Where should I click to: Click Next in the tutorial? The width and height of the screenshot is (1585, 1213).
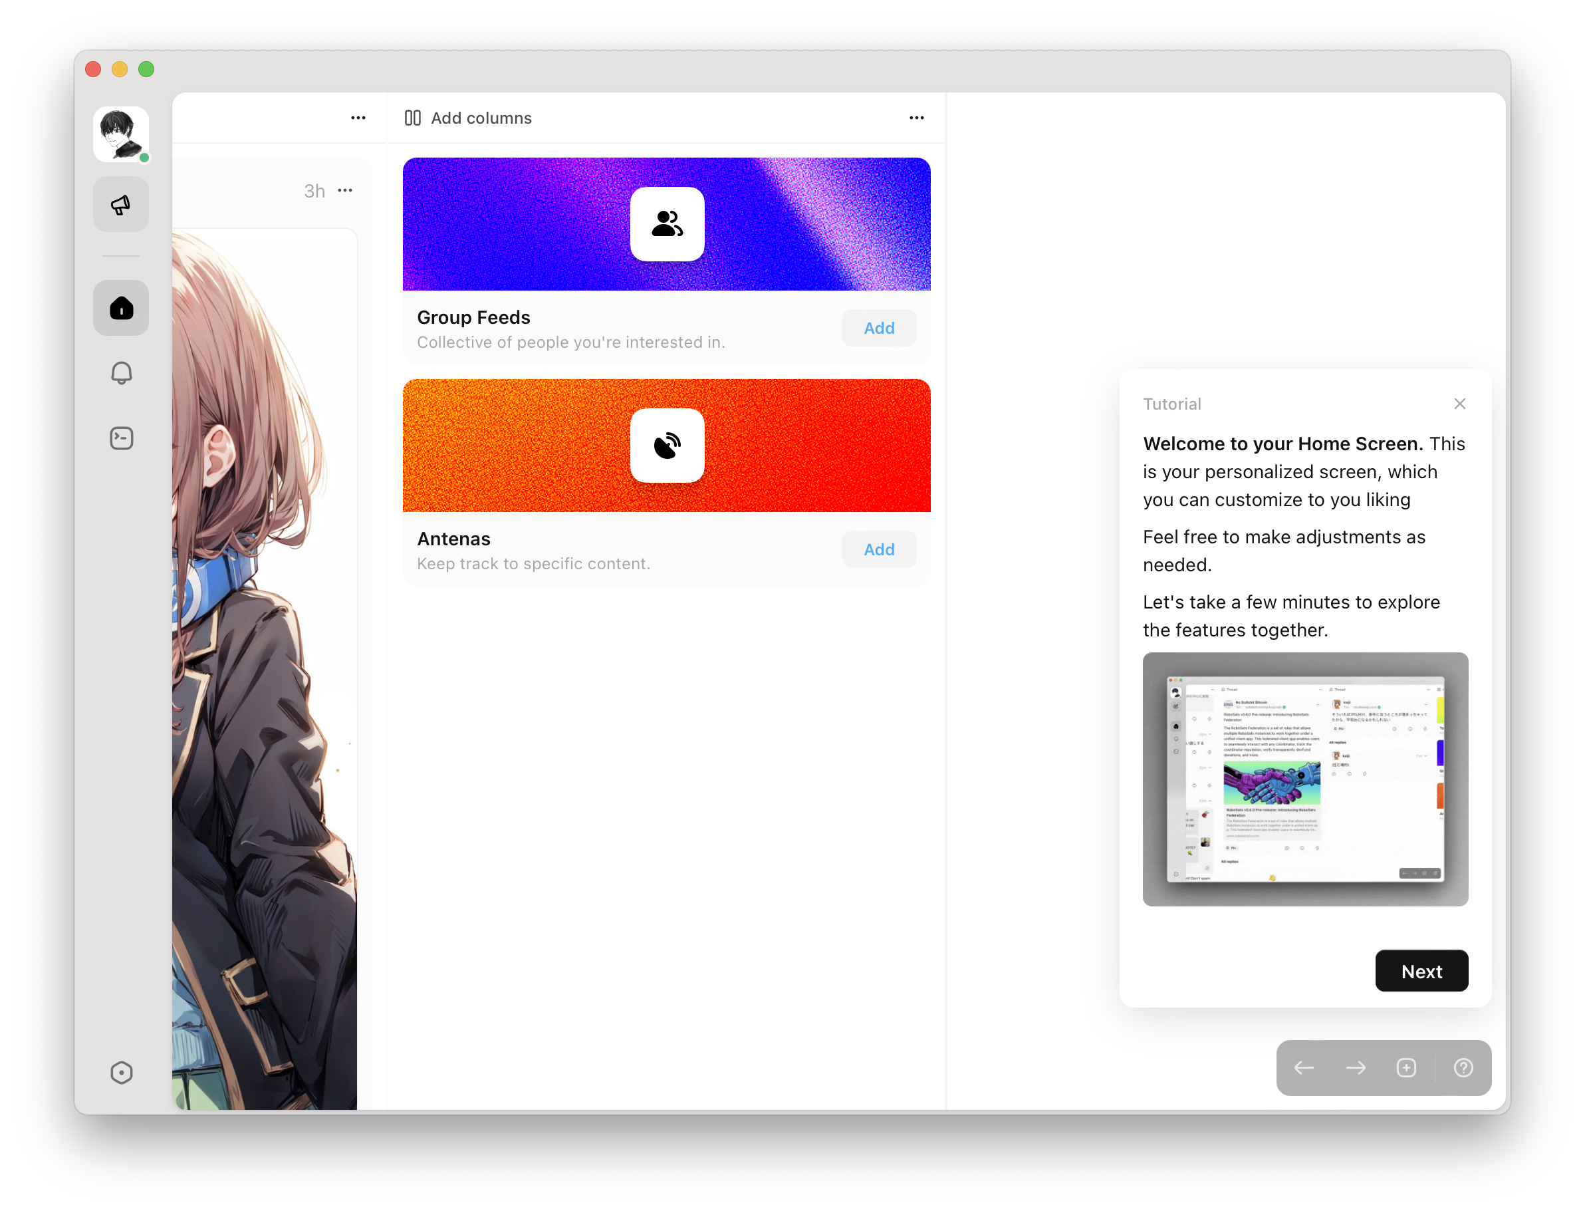1420,971
